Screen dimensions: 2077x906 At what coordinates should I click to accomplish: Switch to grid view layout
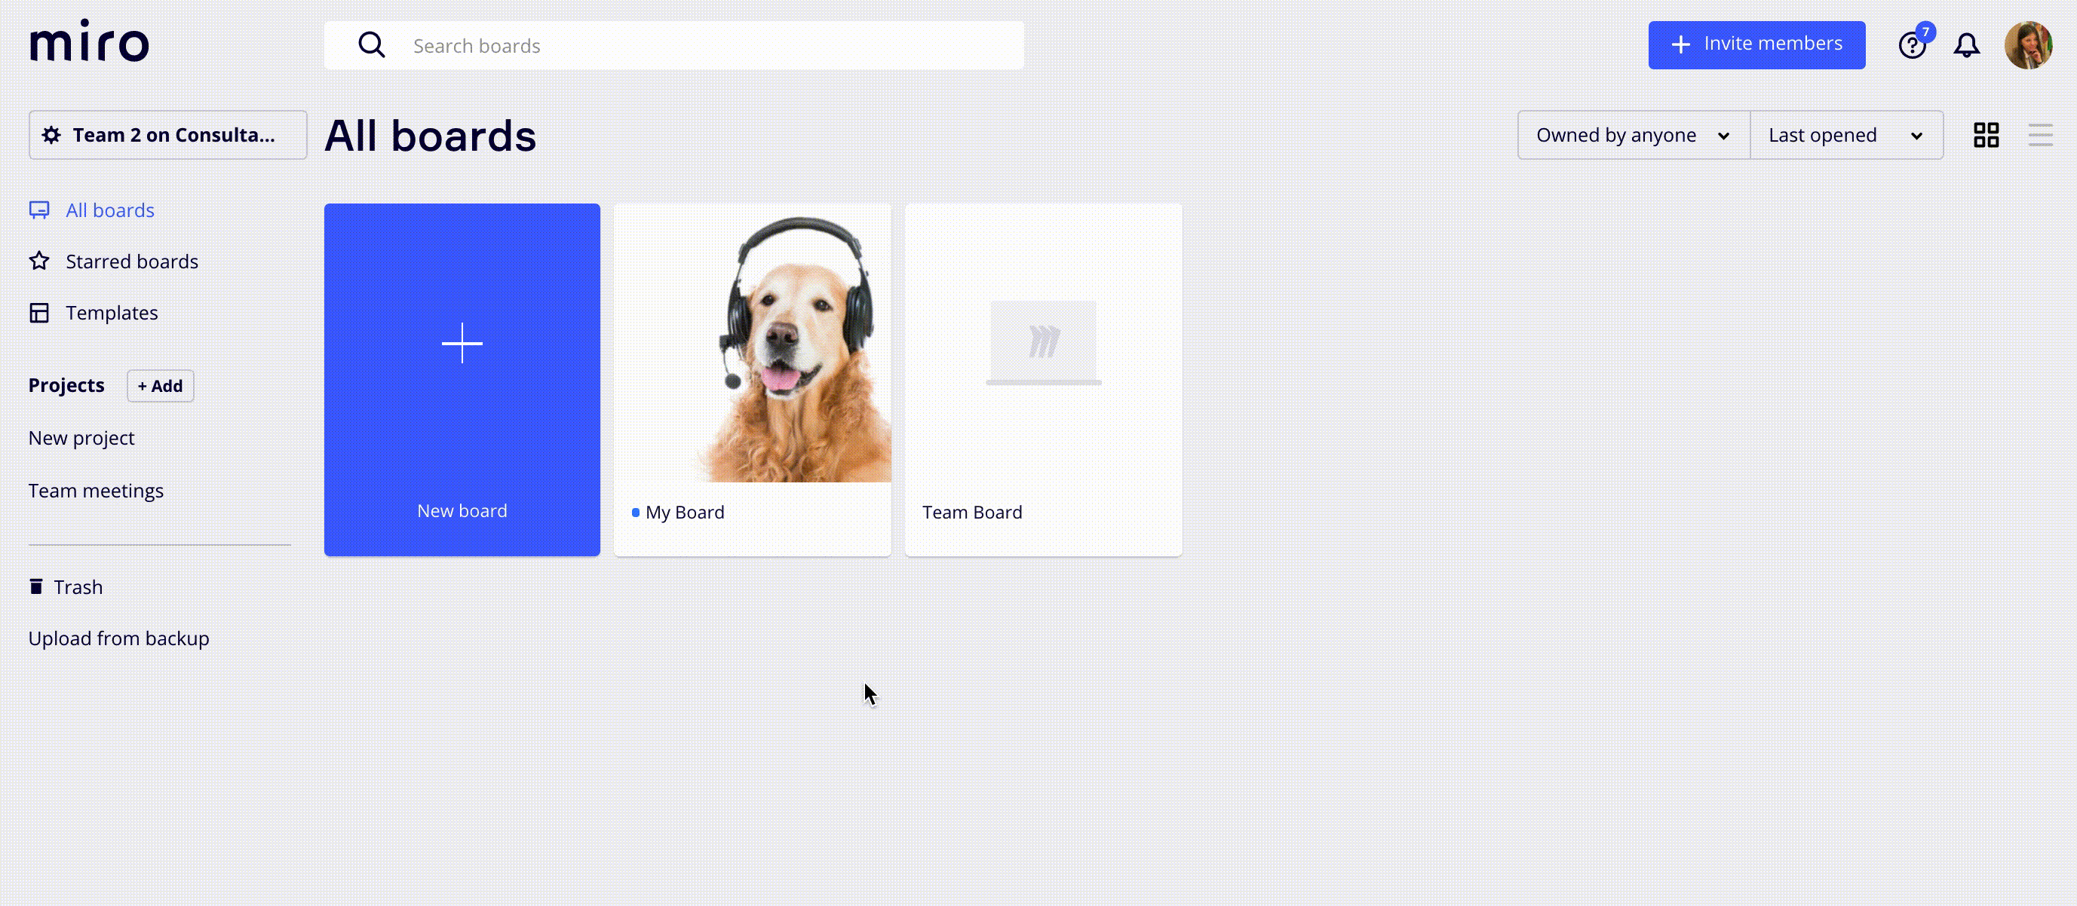[x=1986, y=135]
